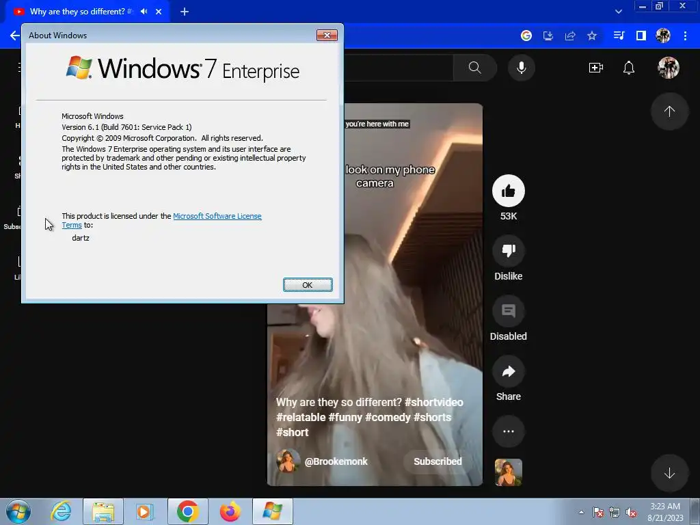This screenshot has width=700, height=525.
Task: Close the YouTube browser tab
Action: [159, 12]
